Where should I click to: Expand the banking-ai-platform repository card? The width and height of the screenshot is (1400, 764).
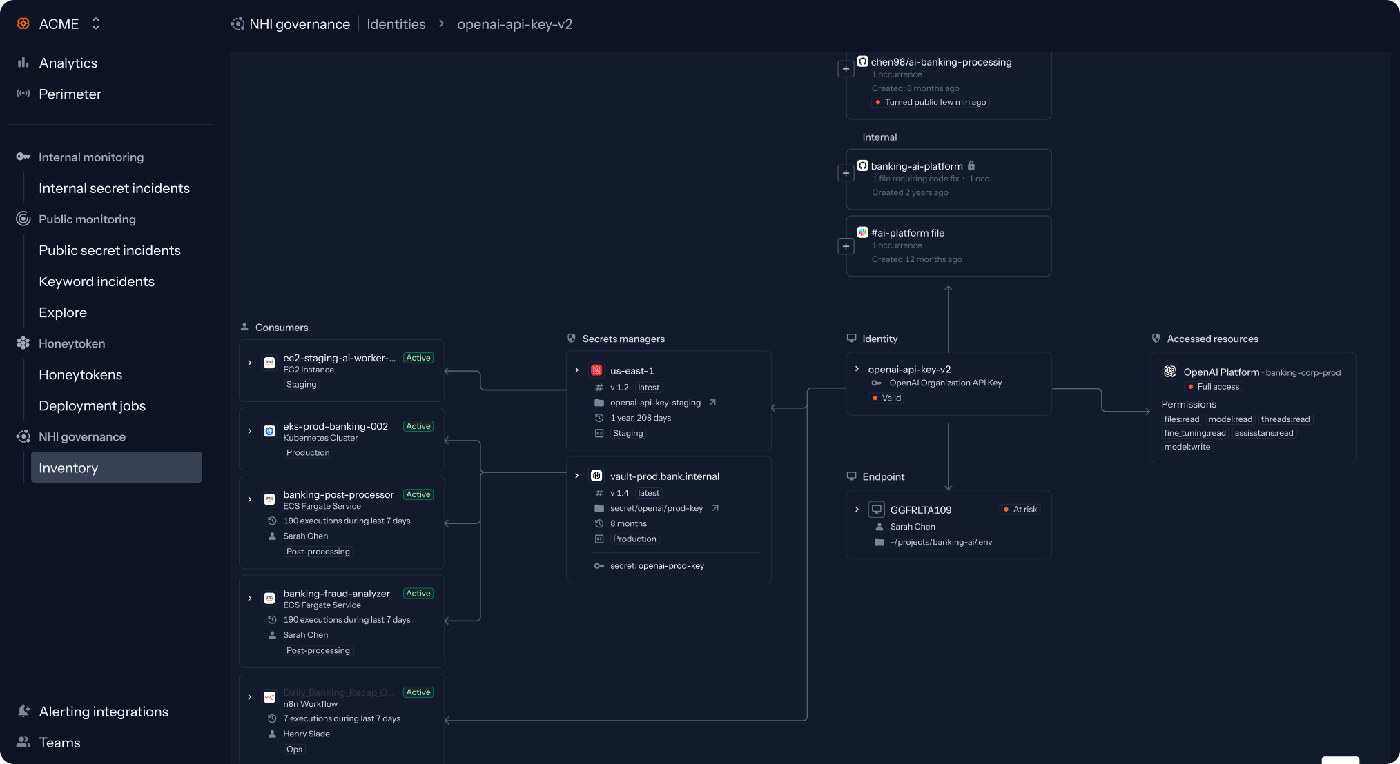pos(846,173)
